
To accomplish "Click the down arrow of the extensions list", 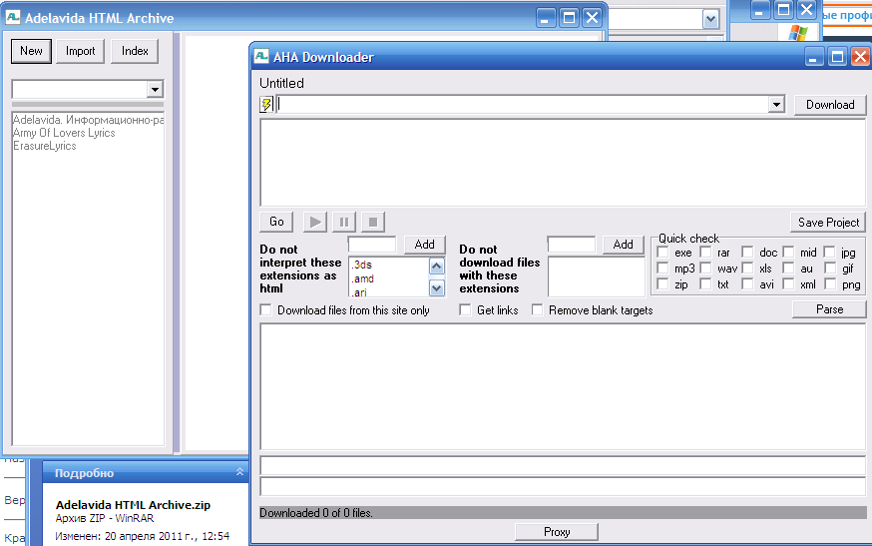I will pyautogui.click(x=437, y=287).
